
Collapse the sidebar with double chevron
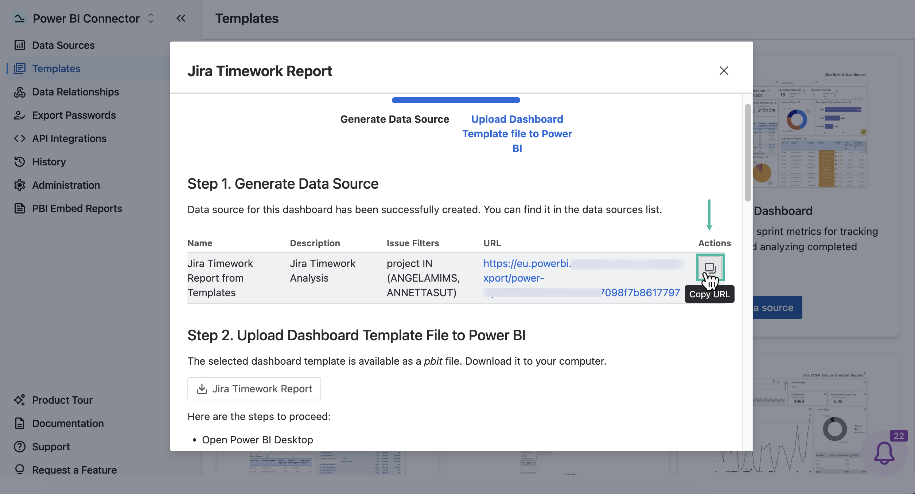pyautogui.click(x=181, y=18)
